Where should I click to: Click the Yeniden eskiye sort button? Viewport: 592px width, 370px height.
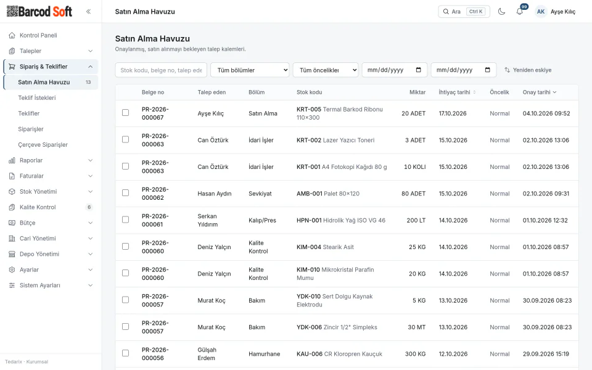528,70
